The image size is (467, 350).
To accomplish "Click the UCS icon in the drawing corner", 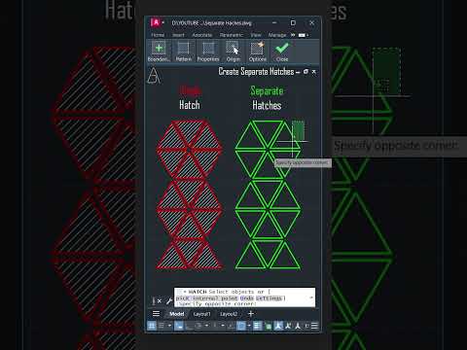I will click(x=154, y=76).
